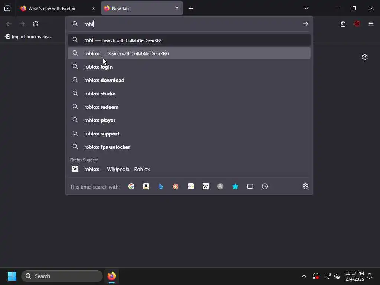Open new tab page personalize gear
380x285 pixels.
[365, 57]
